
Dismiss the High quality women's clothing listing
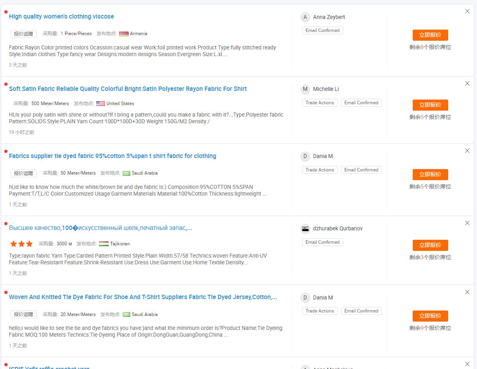point(467,11)
